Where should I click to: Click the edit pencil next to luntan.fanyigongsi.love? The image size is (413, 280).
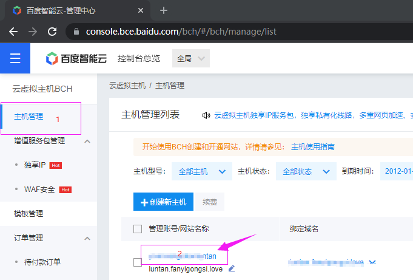231,268
